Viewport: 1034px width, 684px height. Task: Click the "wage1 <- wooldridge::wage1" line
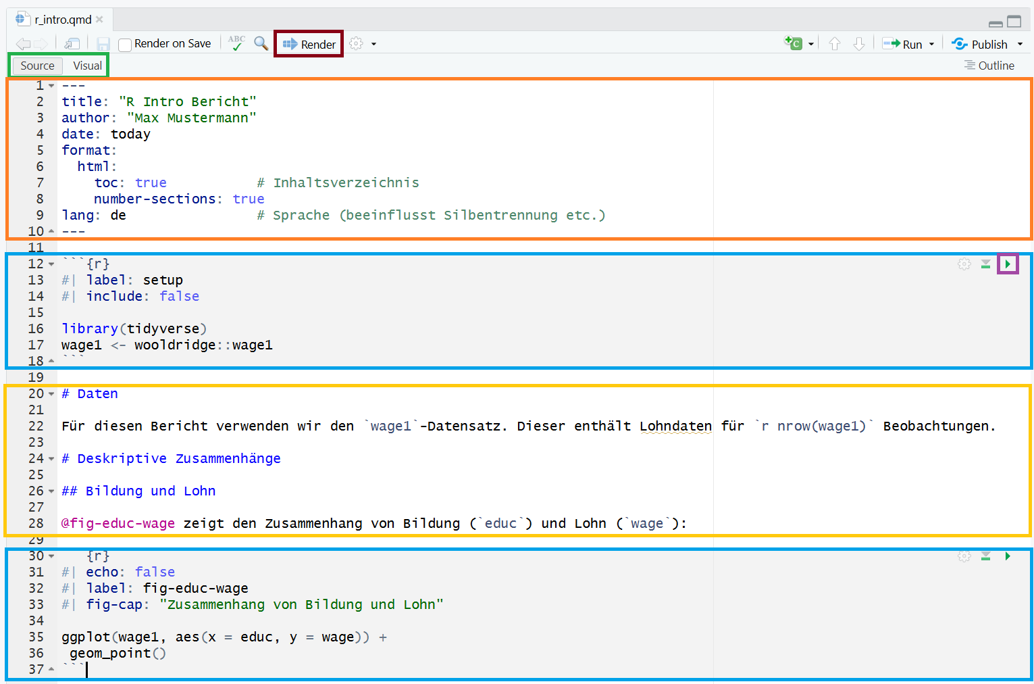pyautogui.click(x=167, y=345)
